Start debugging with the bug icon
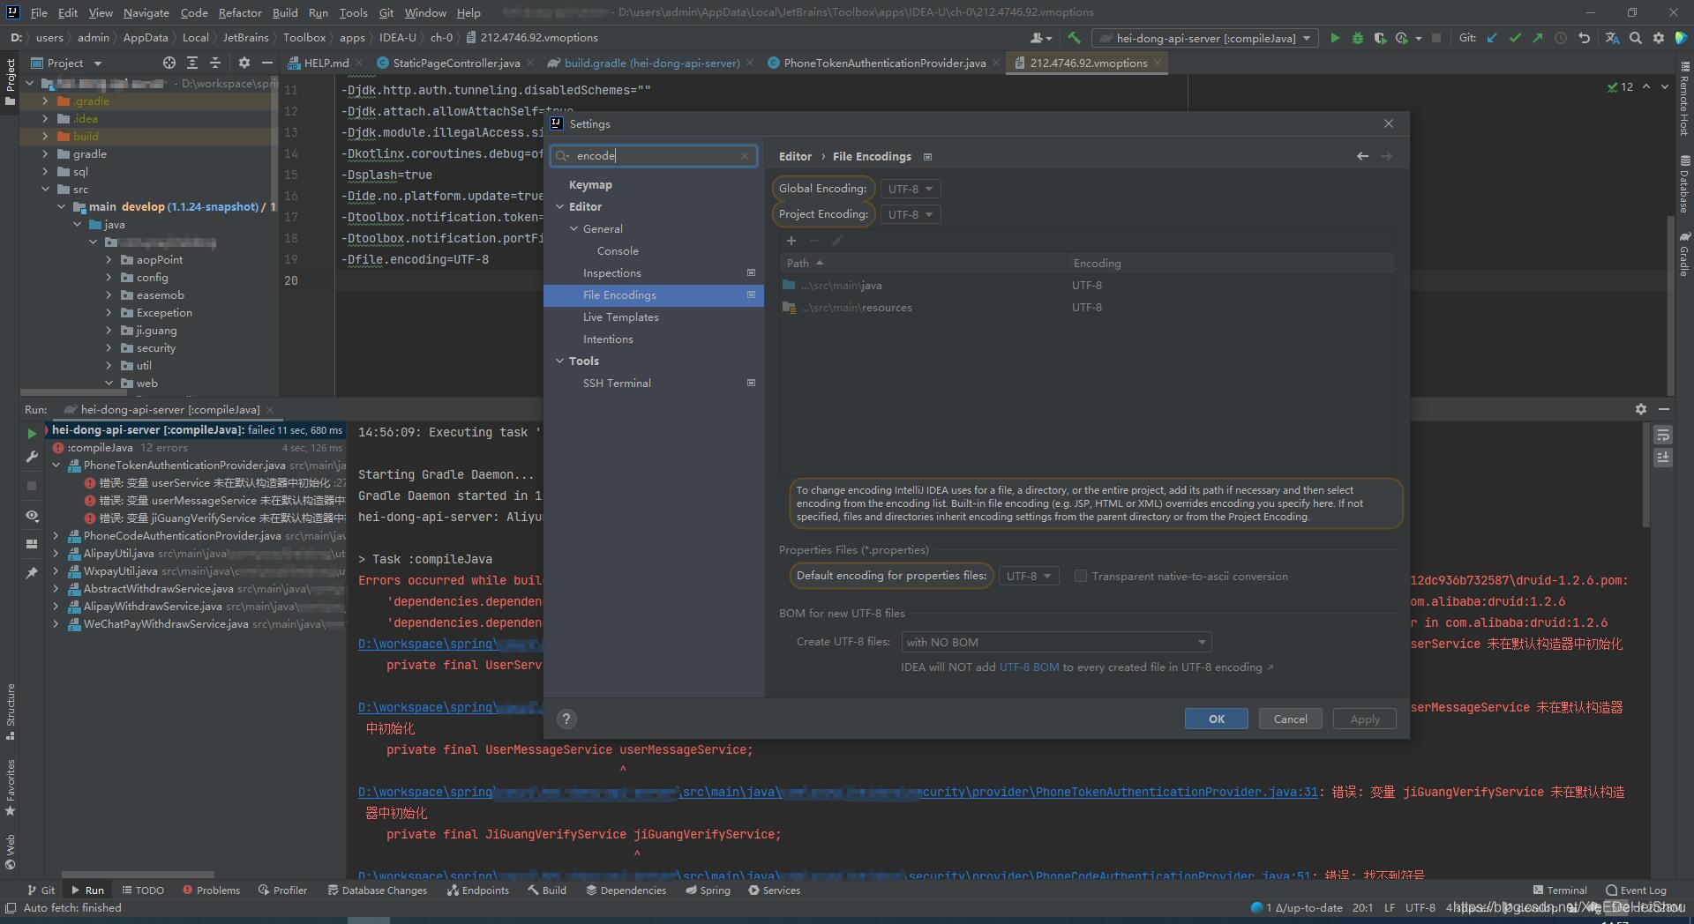 (x=1358, y=38)
